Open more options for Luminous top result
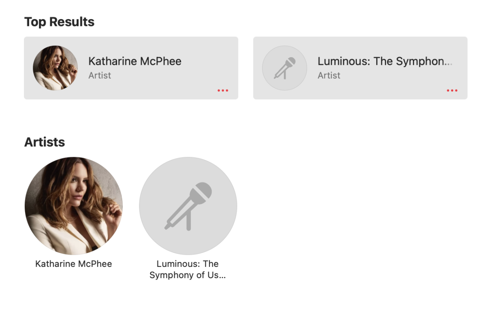Screen dimensions: 478x311 pos(452,90)
